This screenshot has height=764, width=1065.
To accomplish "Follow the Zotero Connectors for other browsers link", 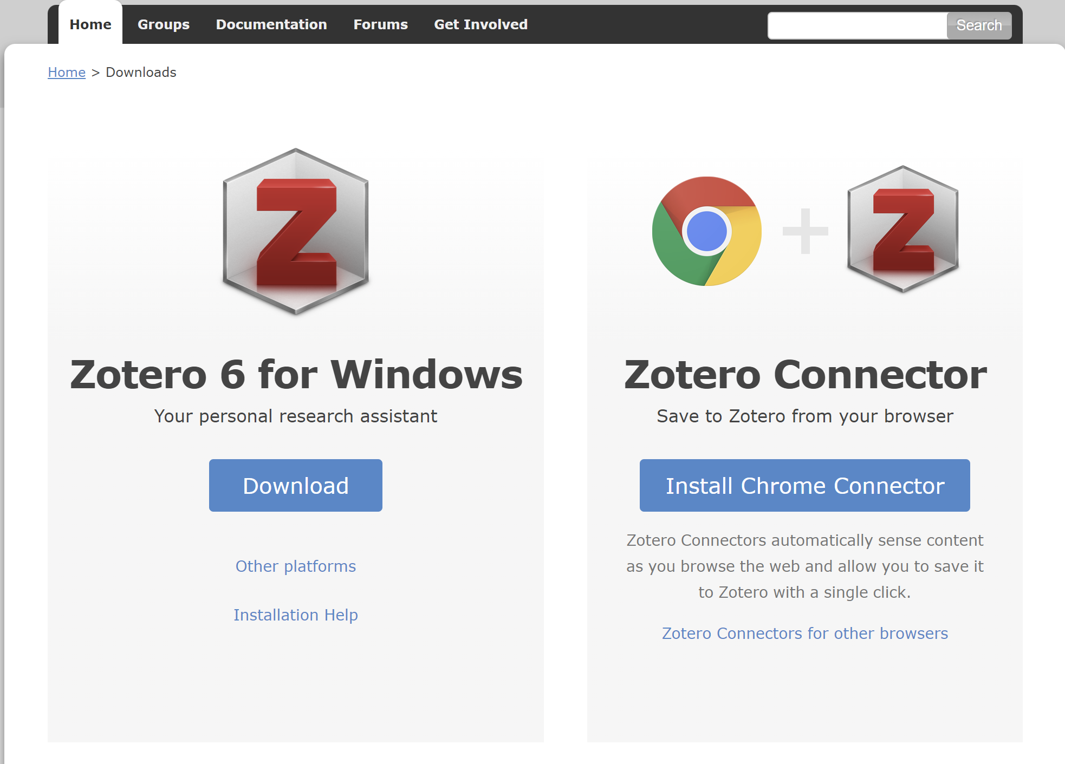I will click(805, 633).
